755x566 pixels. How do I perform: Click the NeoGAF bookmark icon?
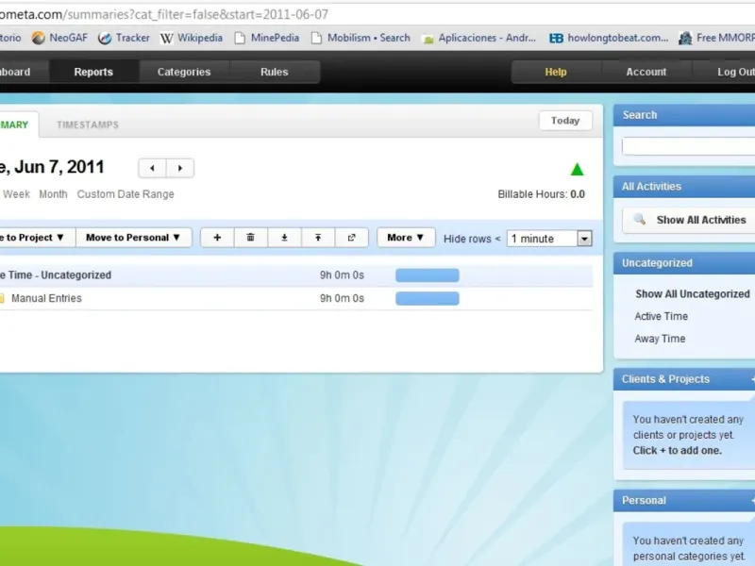(38, 38)
